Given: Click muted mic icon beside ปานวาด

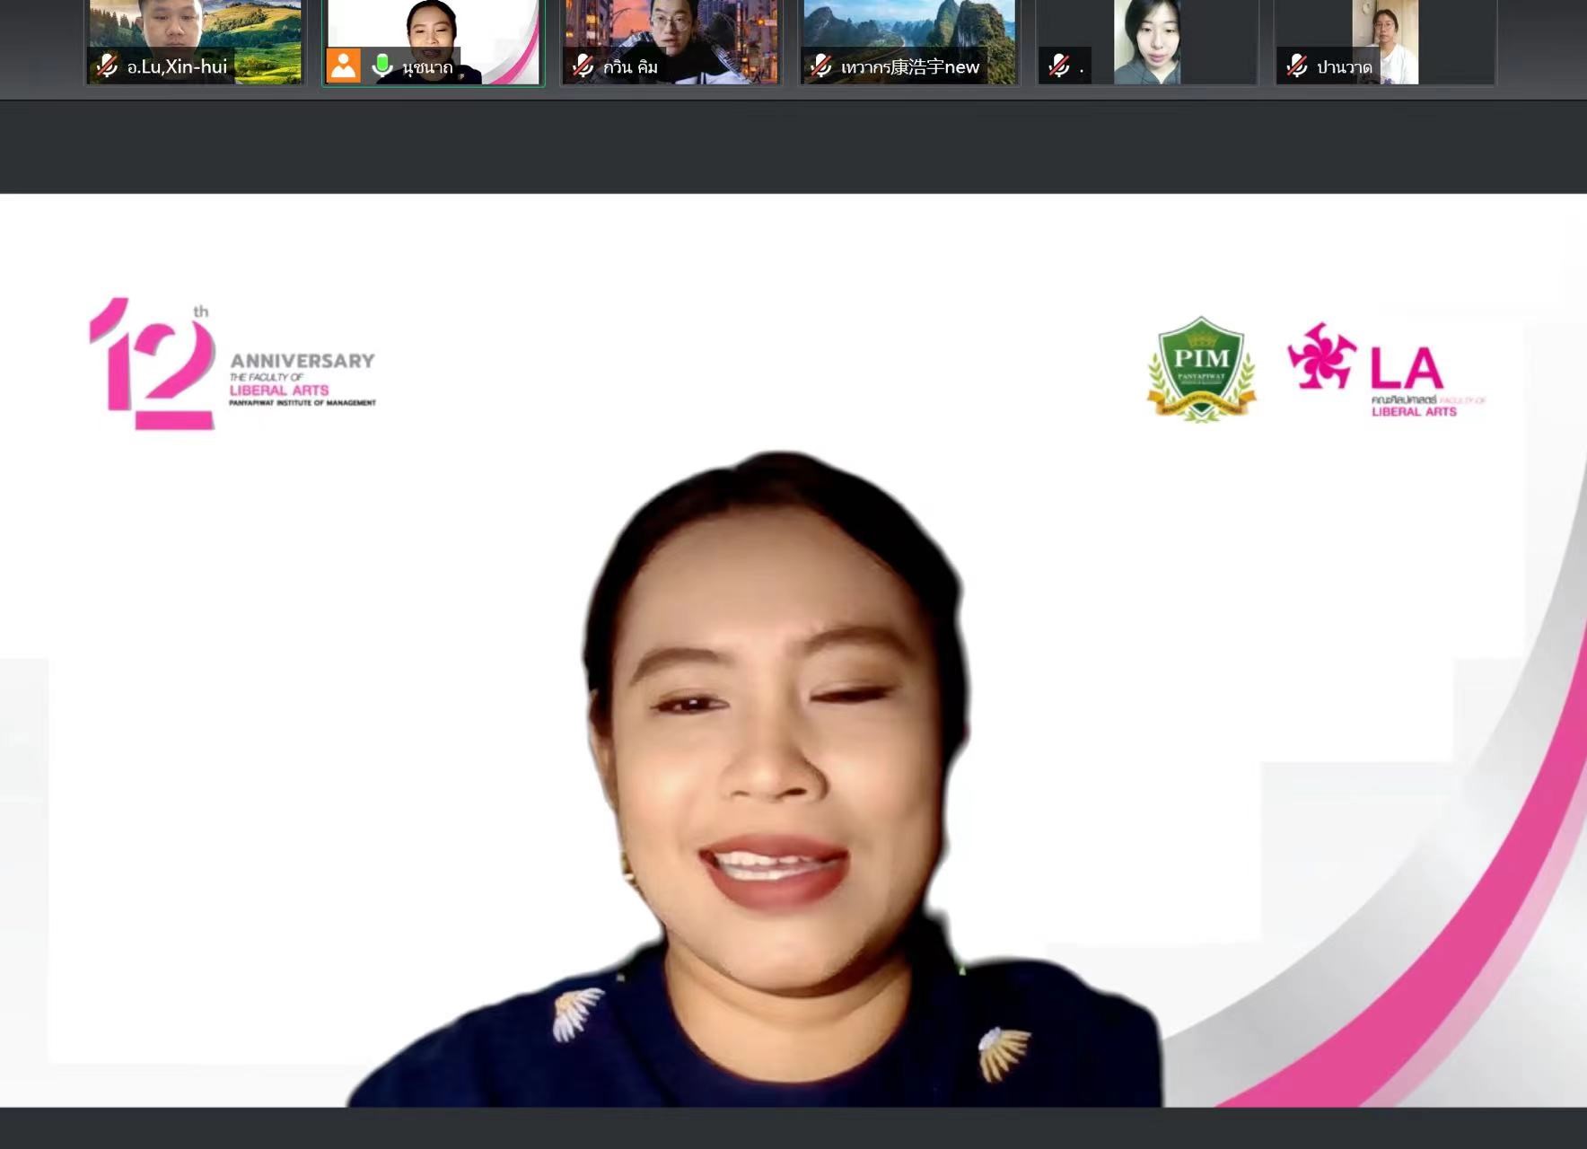Looking at the screenshot, I should pos(1297,66).
